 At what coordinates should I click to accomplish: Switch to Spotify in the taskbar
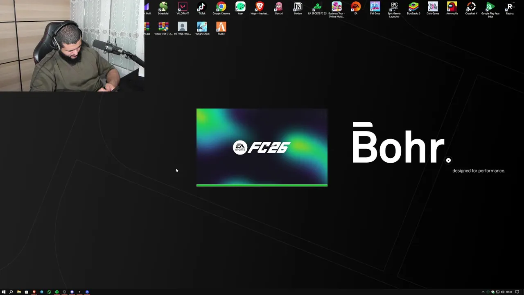(57, 292)
